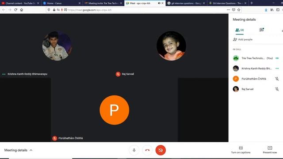Open the Chat tab in the side panel
The width and height of the screenshot is (283, 159).
click(x=262, y=30)
